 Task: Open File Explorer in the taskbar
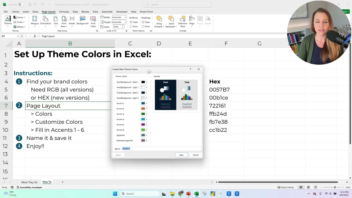point(172,194)
